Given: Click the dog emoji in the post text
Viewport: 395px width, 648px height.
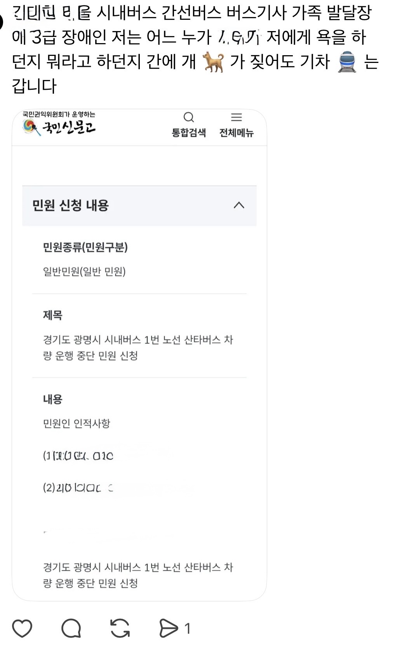Looking at the screenshot, I should 213,62.
